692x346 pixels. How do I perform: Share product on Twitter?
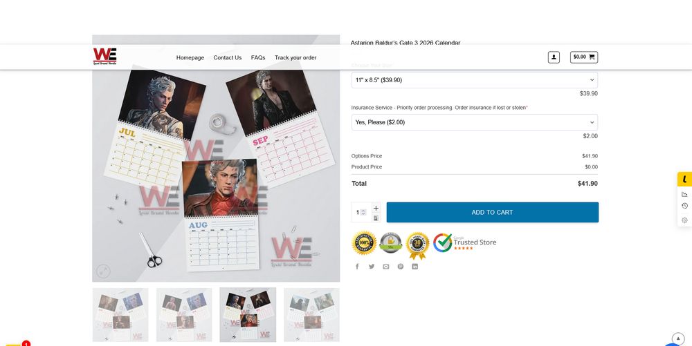click(372, 267)
